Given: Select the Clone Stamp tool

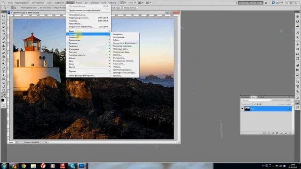Looking at the screenshot, I should point(3,46).
